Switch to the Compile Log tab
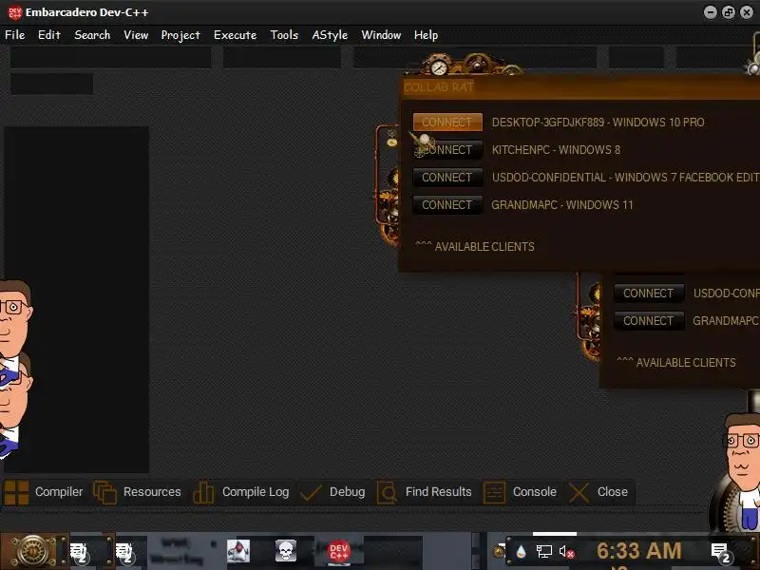The height and width of the screenshot is (570, 760). (x=241, y=492)
